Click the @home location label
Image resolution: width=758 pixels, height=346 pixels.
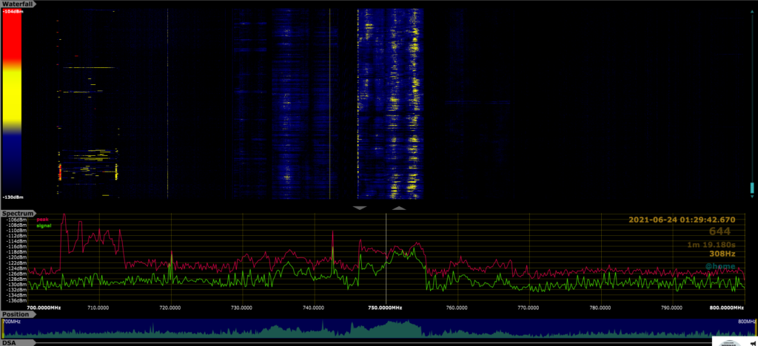(720, 266)
